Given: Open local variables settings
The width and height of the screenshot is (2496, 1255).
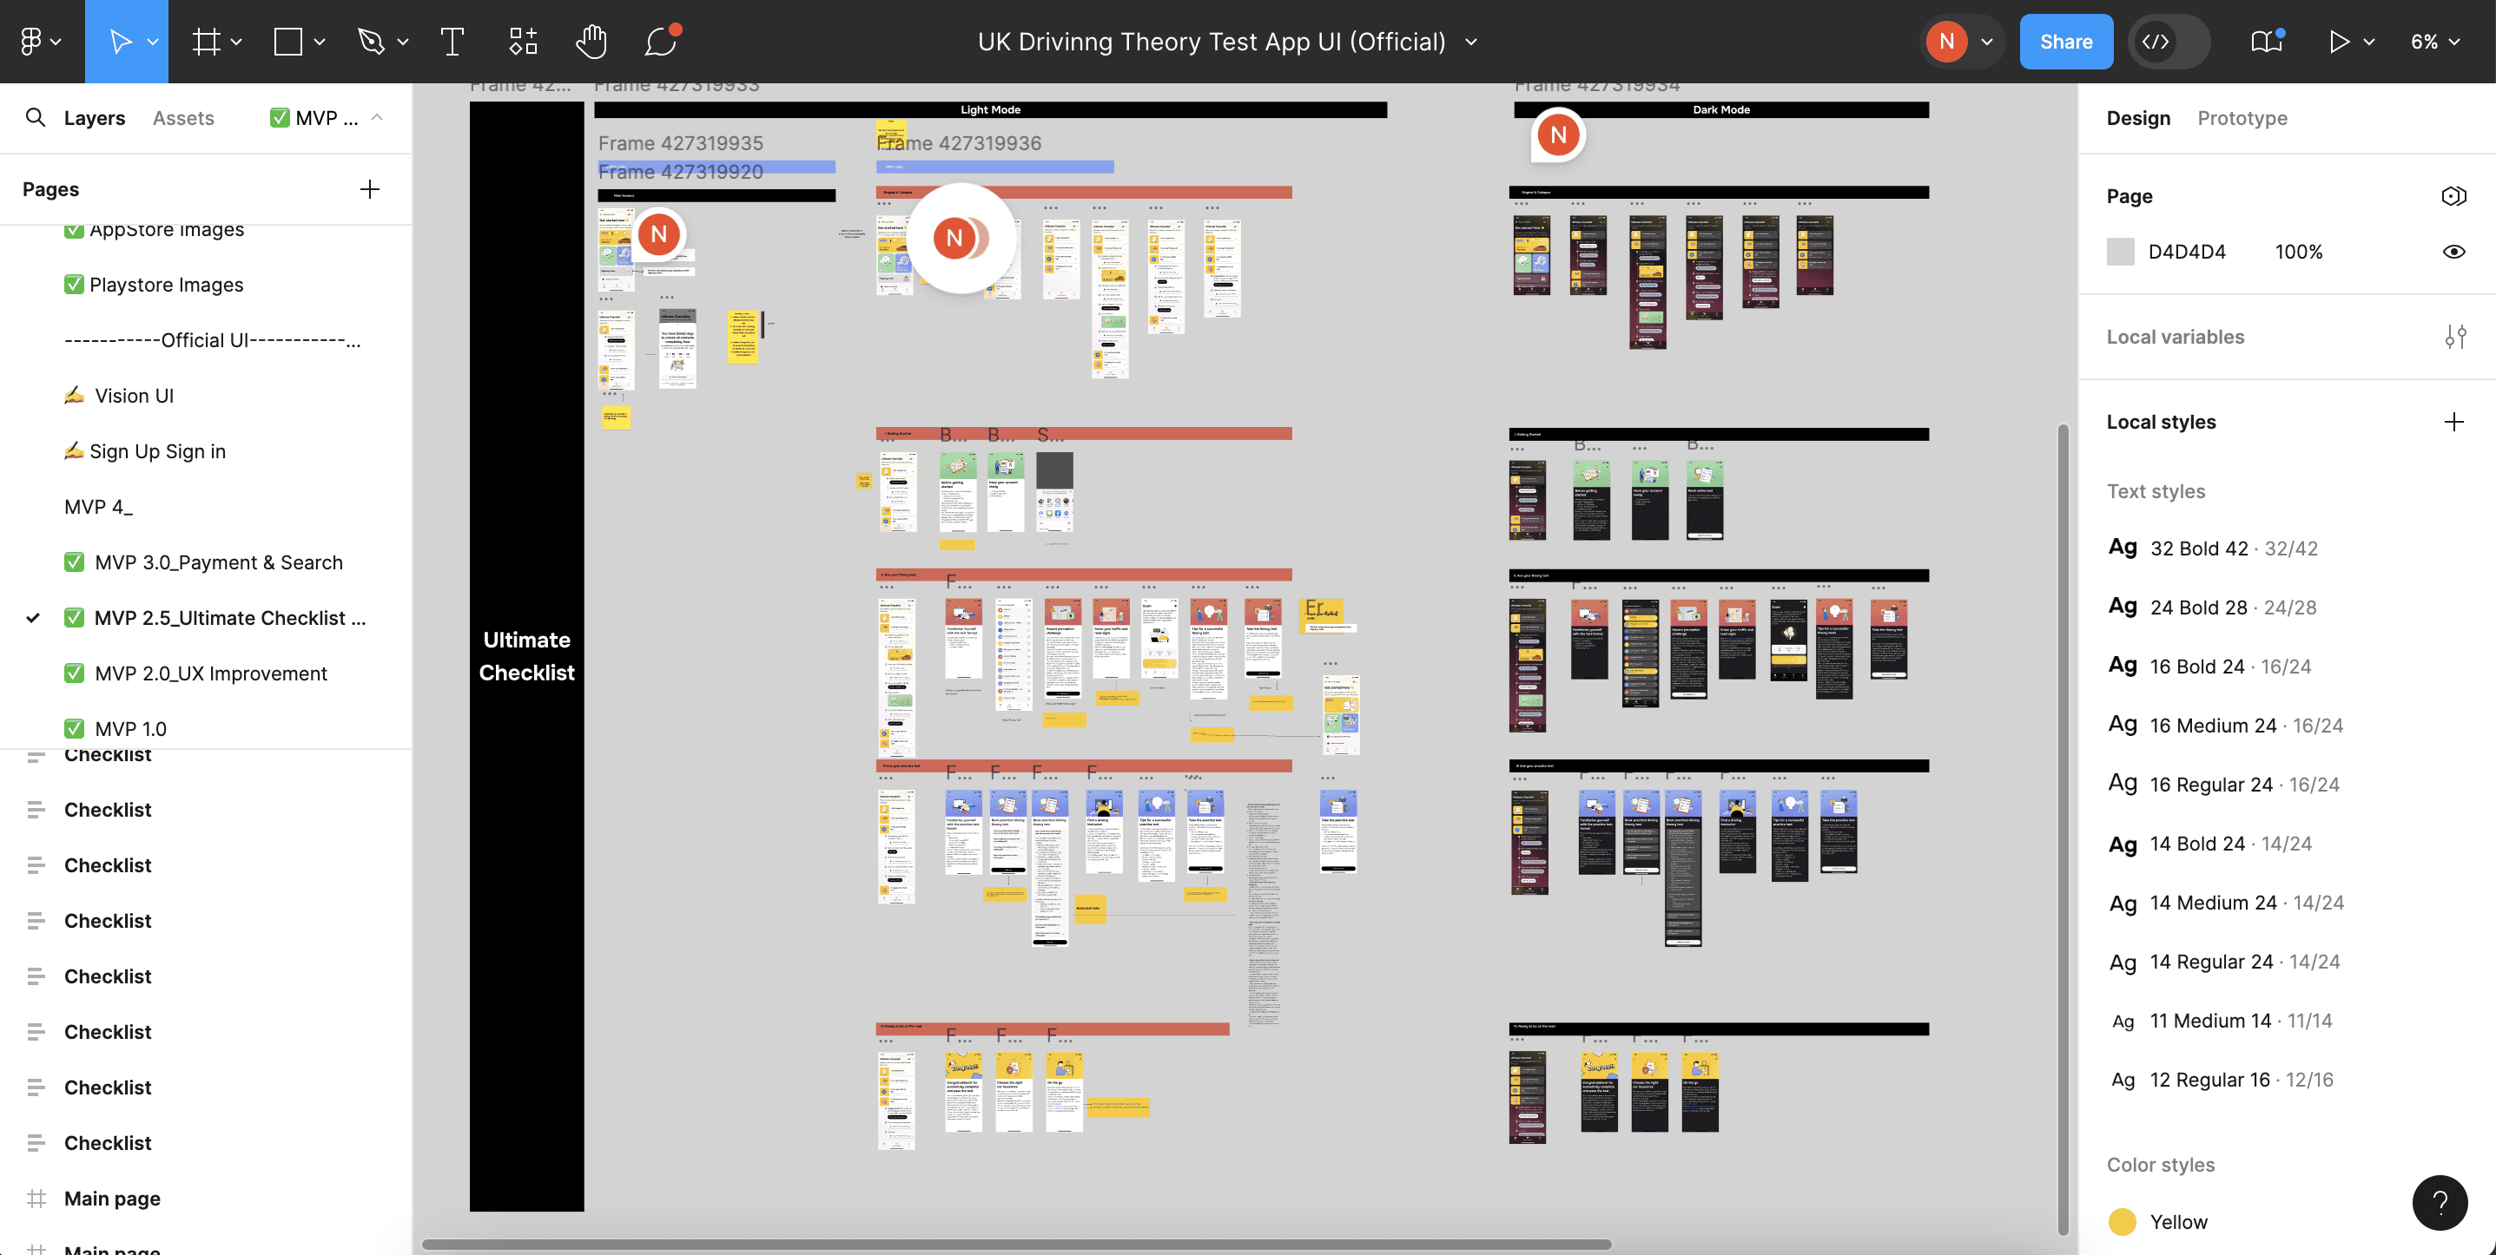Looking at the screenshot, I should click(2454, 337).
